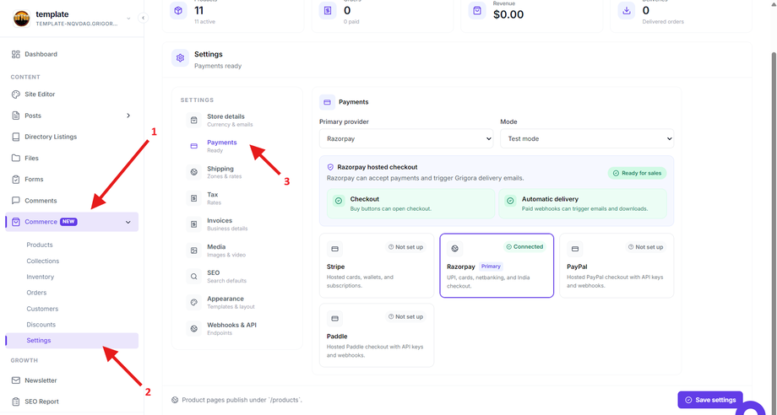Image resolution: width=777 pixels, height=415 pixels.
Task: Select the Stripe payment provider card
Action: [x=377, y=266]
